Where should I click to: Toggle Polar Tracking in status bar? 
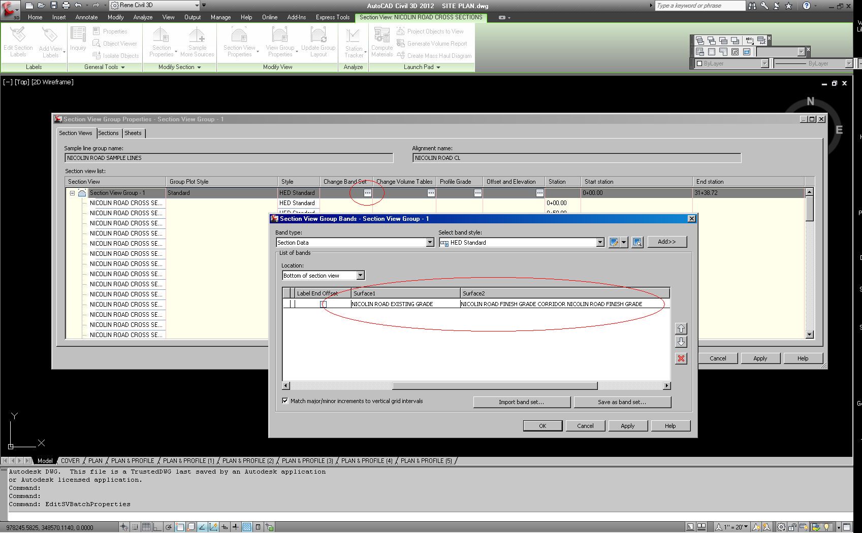pyautogui.click(x=169, y=527)
